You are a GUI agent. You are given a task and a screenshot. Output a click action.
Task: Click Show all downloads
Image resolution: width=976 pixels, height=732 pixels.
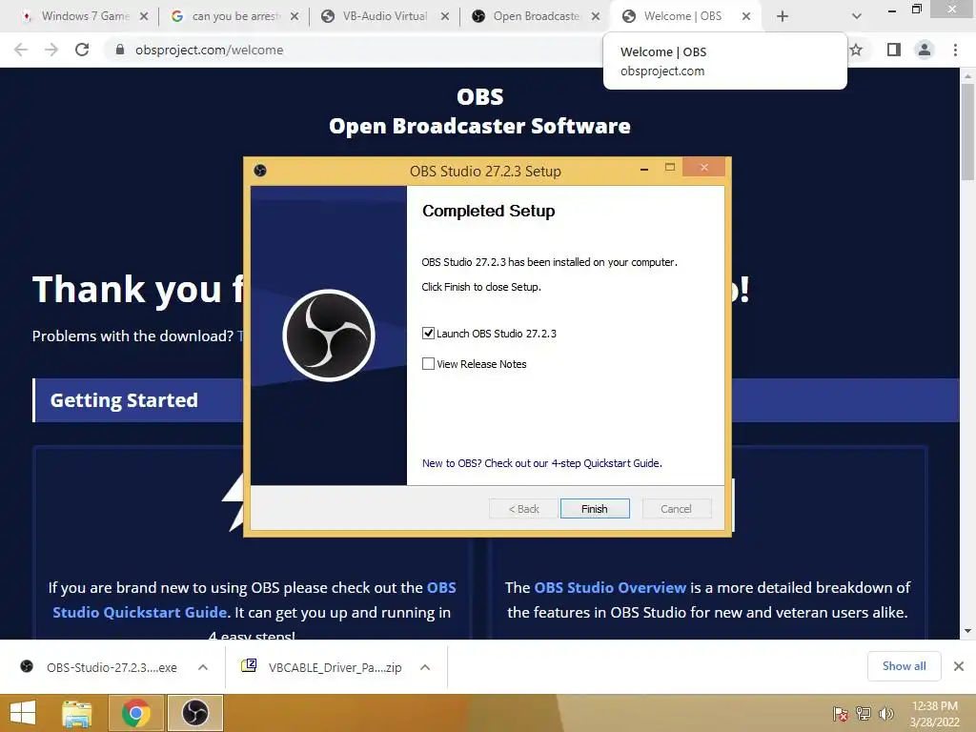[x=904, y=666]
